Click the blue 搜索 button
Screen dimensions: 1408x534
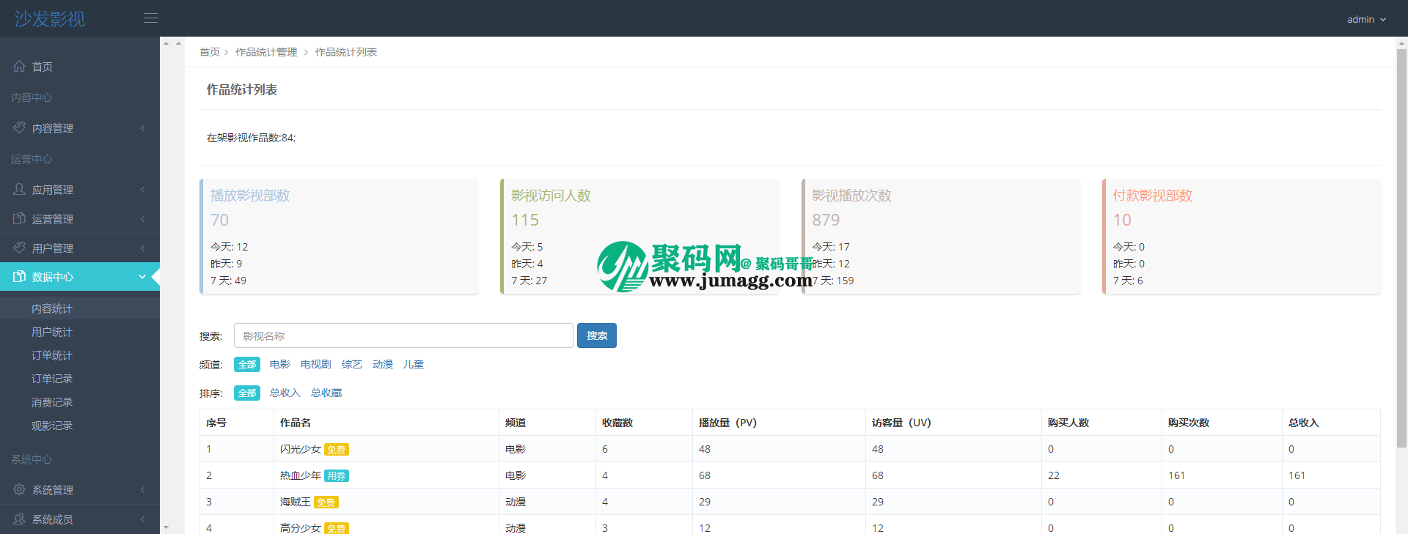(x=596, y=335)
